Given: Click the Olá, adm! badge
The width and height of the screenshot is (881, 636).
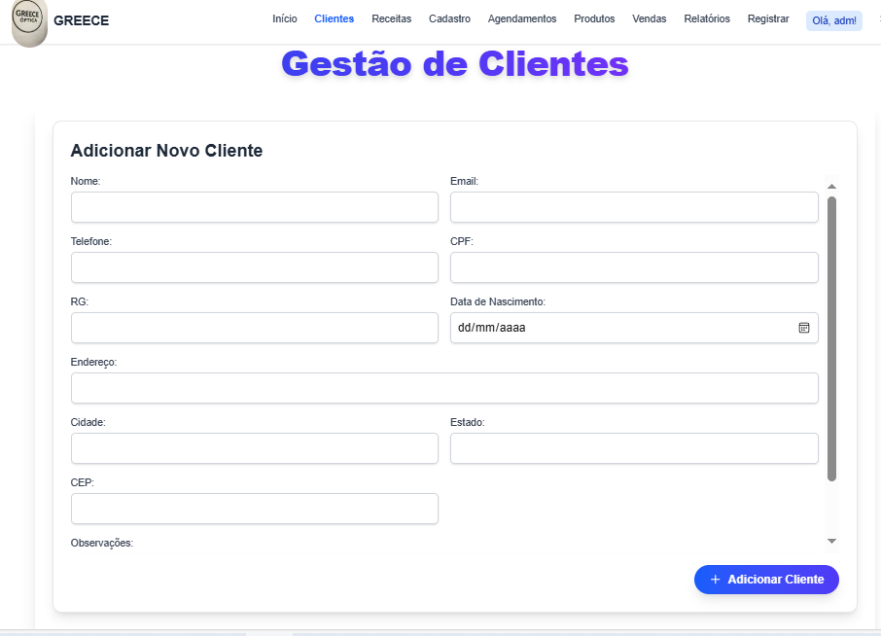Looking at the screenshot, I should tap(833, 19).
